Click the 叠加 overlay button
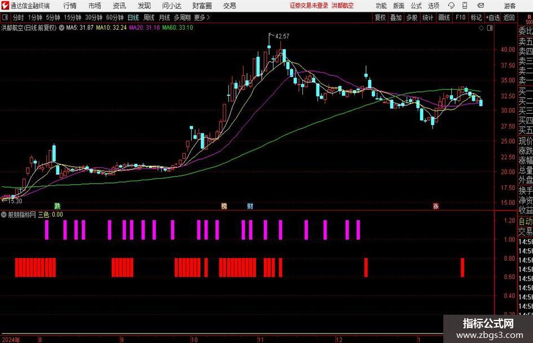 point(396,17)
